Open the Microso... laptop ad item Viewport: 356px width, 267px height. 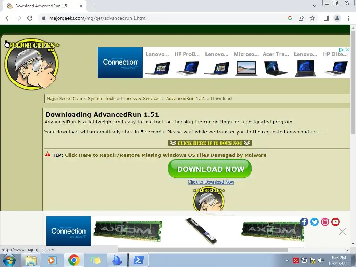246,64
